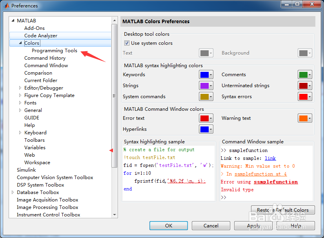The image size is (324, 238).
Task: Select Programming Tools in the tree
Action: pyautogui.click(x=55, y=51)
